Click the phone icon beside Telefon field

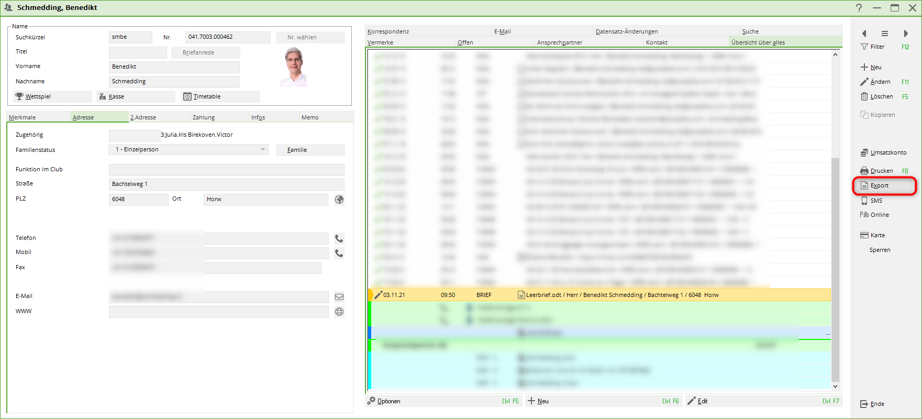[339, 239]
